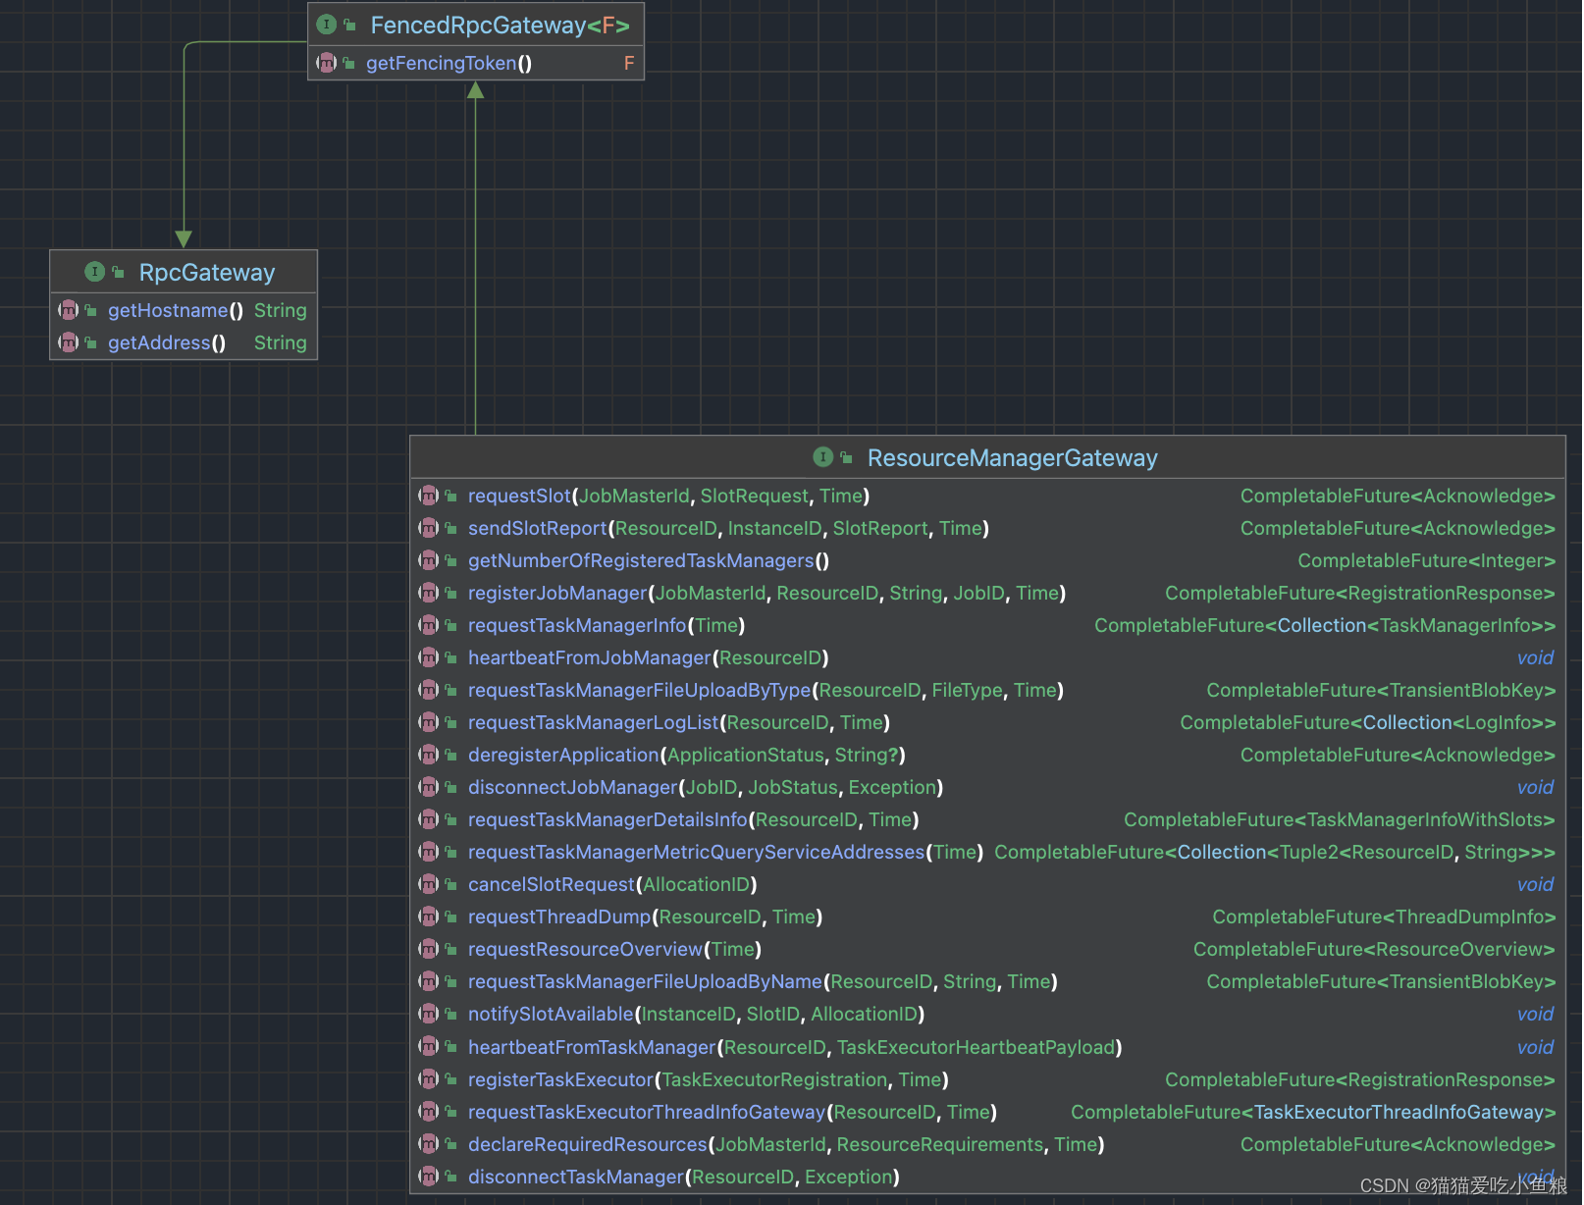Click the declareRequiredResources method icon
This screenshot has width=1584, height=1205.
(x=429, y=1144)
